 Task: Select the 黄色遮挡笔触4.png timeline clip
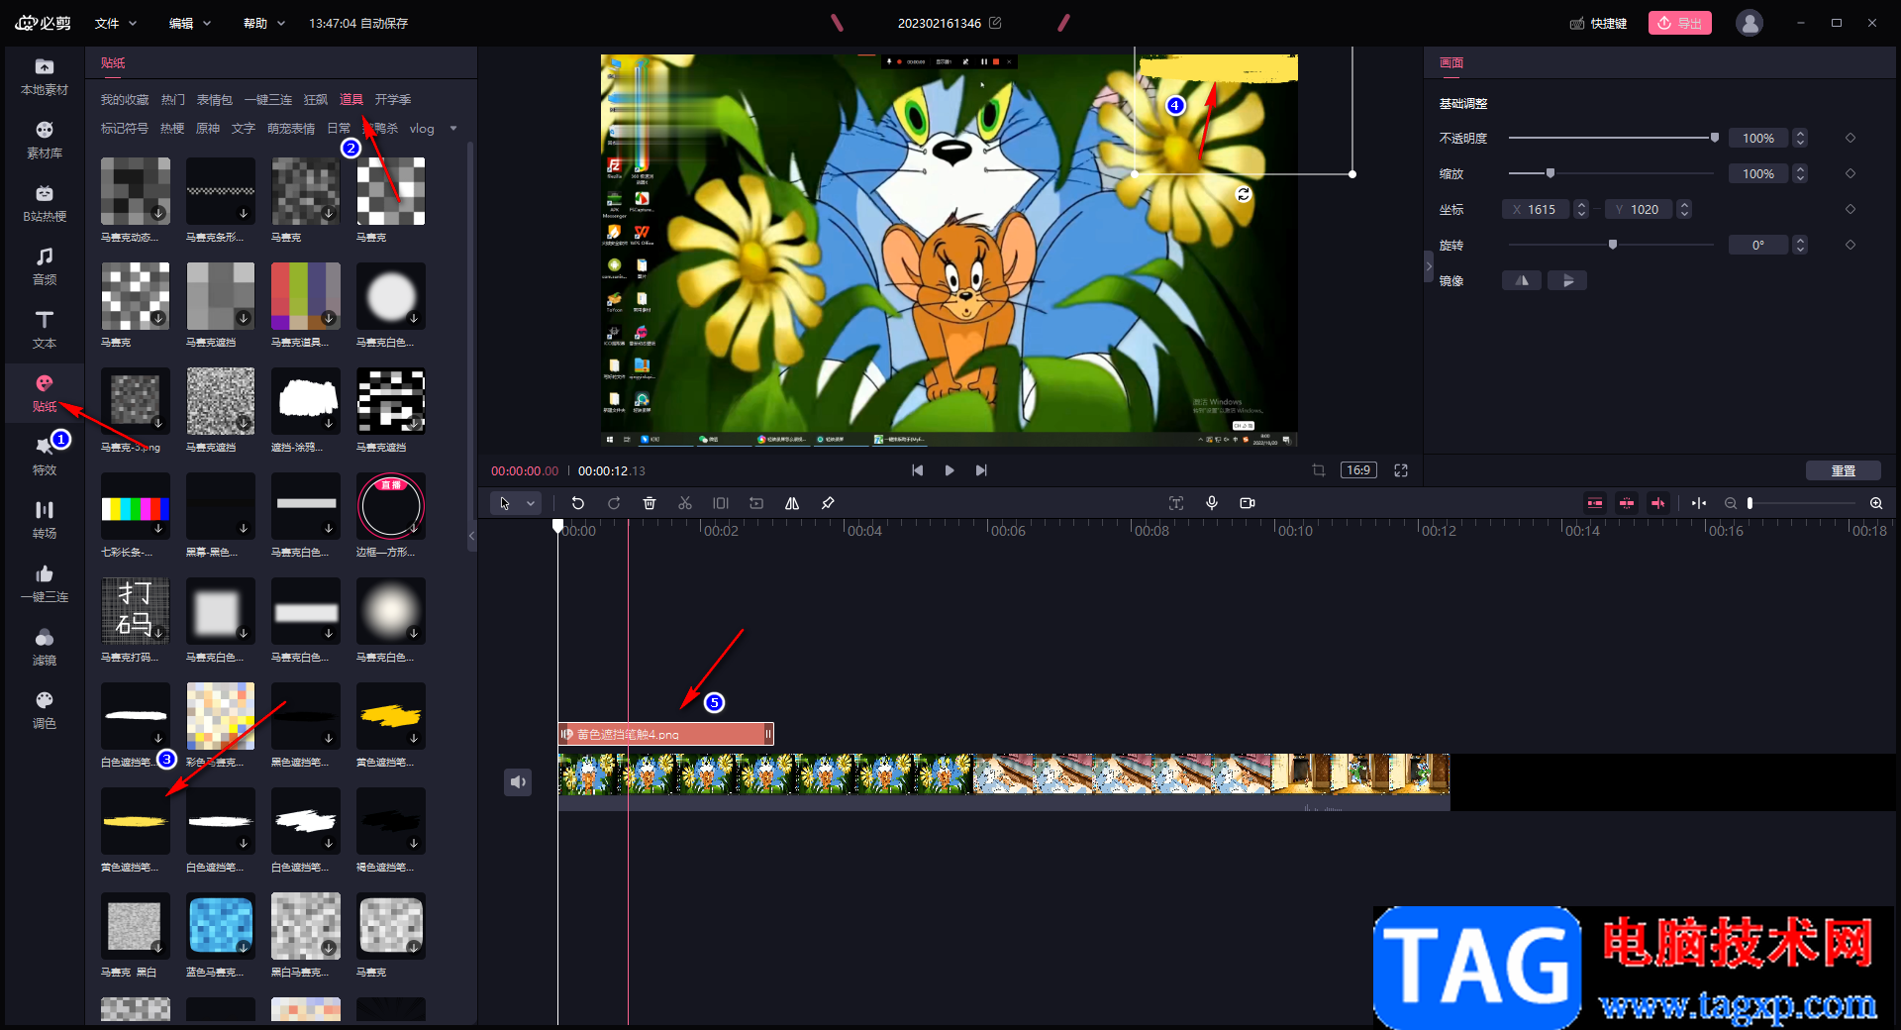pos(666,734)
